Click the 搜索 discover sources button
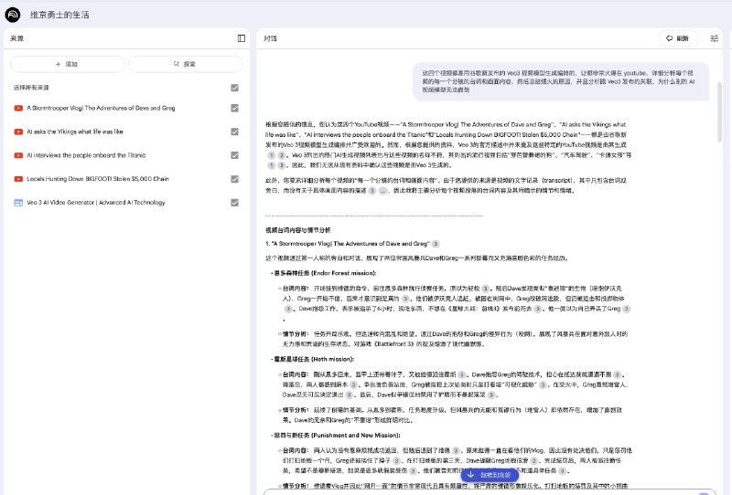Screen dimensions: 732x495 186,64
